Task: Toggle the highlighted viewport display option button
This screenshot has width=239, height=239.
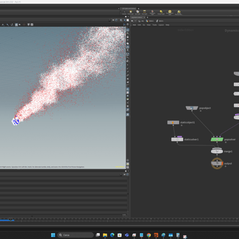Action: pos(17,25)
